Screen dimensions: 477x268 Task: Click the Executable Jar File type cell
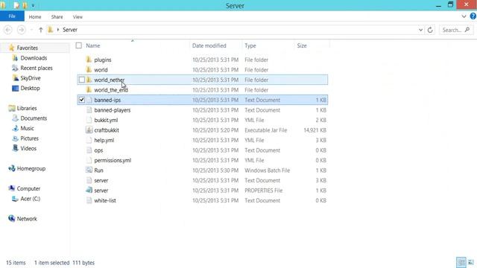coord(266,130)
